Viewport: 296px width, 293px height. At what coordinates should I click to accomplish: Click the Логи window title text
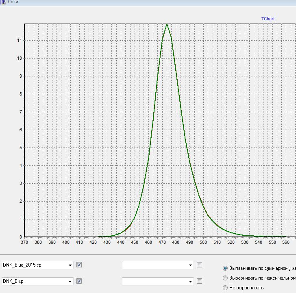click(x=13, y=2)
